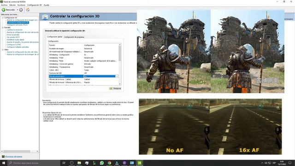The image size is (295, 166).
Task: Open Google Chrome from the taskbar
Action: point(109,163)
